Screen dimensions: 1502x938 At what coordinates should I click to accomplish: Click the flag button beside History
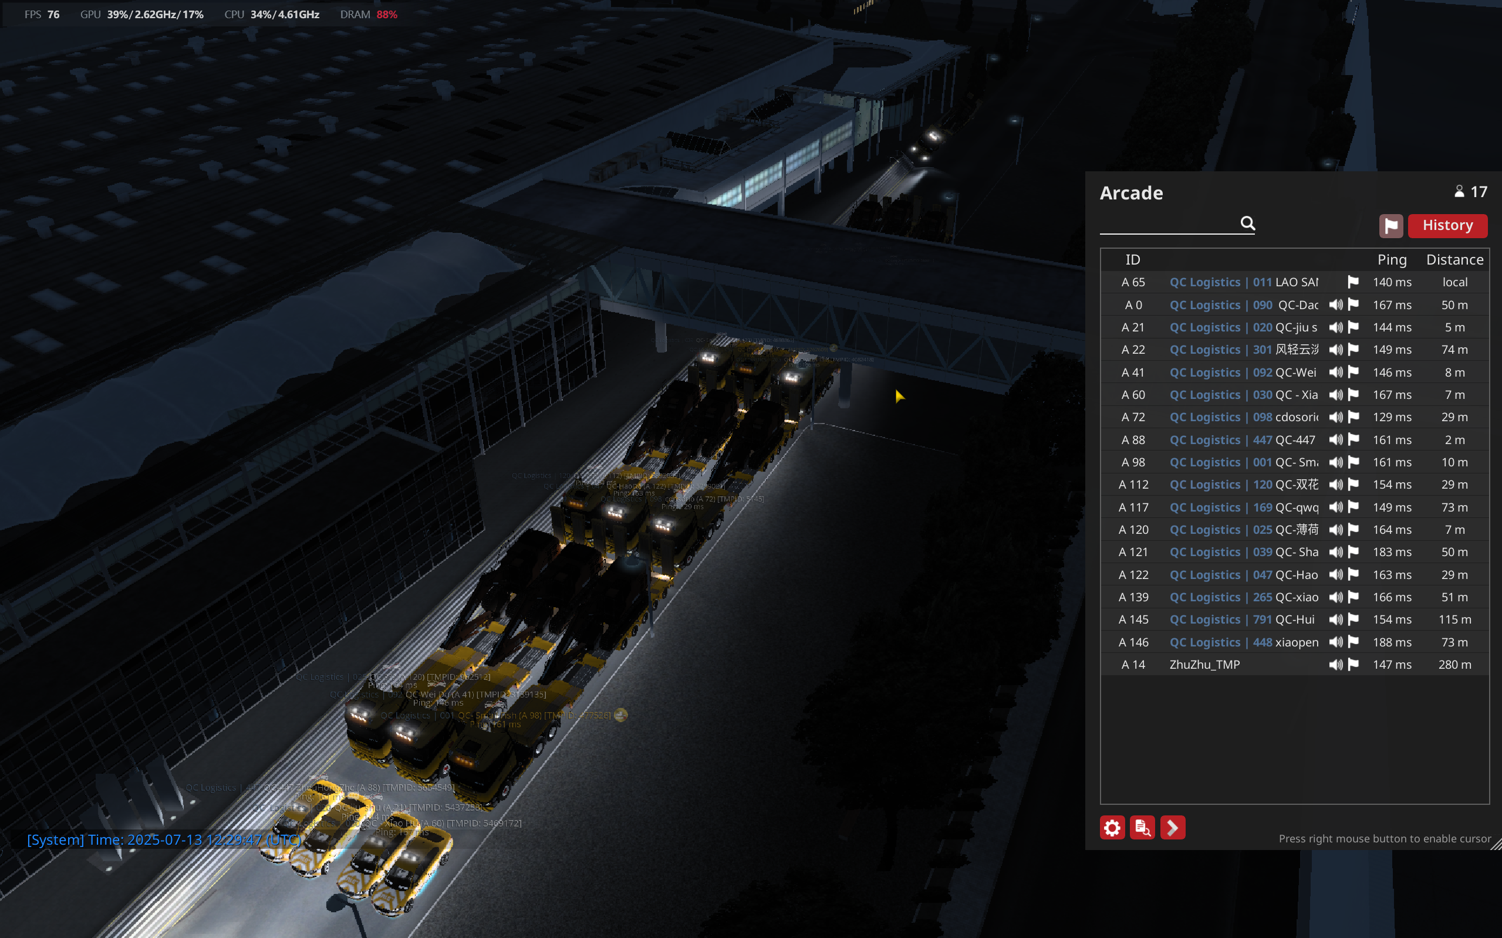pos(1390,226)
